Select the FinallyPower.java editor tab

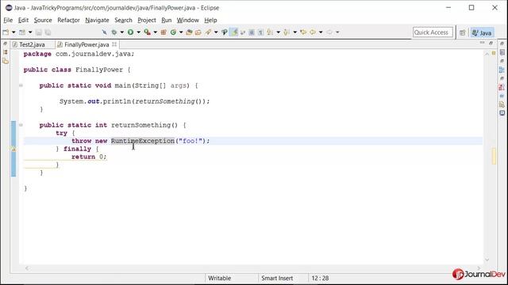click(87, 44)
